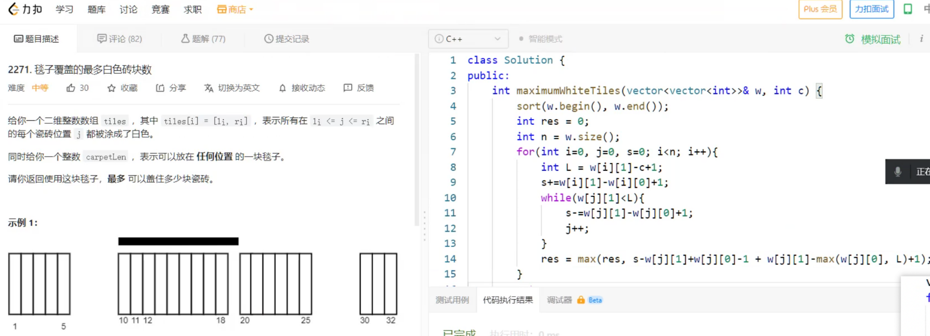
Task: Click line number 14 in editor gutter
Action: 450,259
